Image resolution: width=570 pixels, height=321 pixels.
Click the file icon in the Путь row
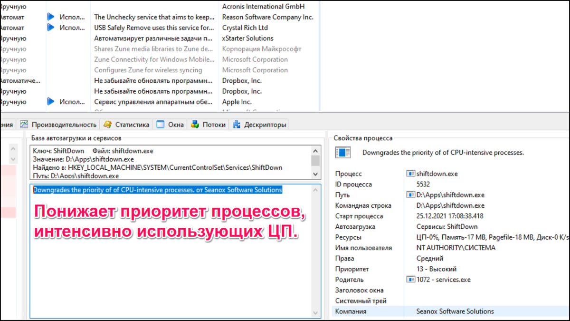[x=410, y=195]
